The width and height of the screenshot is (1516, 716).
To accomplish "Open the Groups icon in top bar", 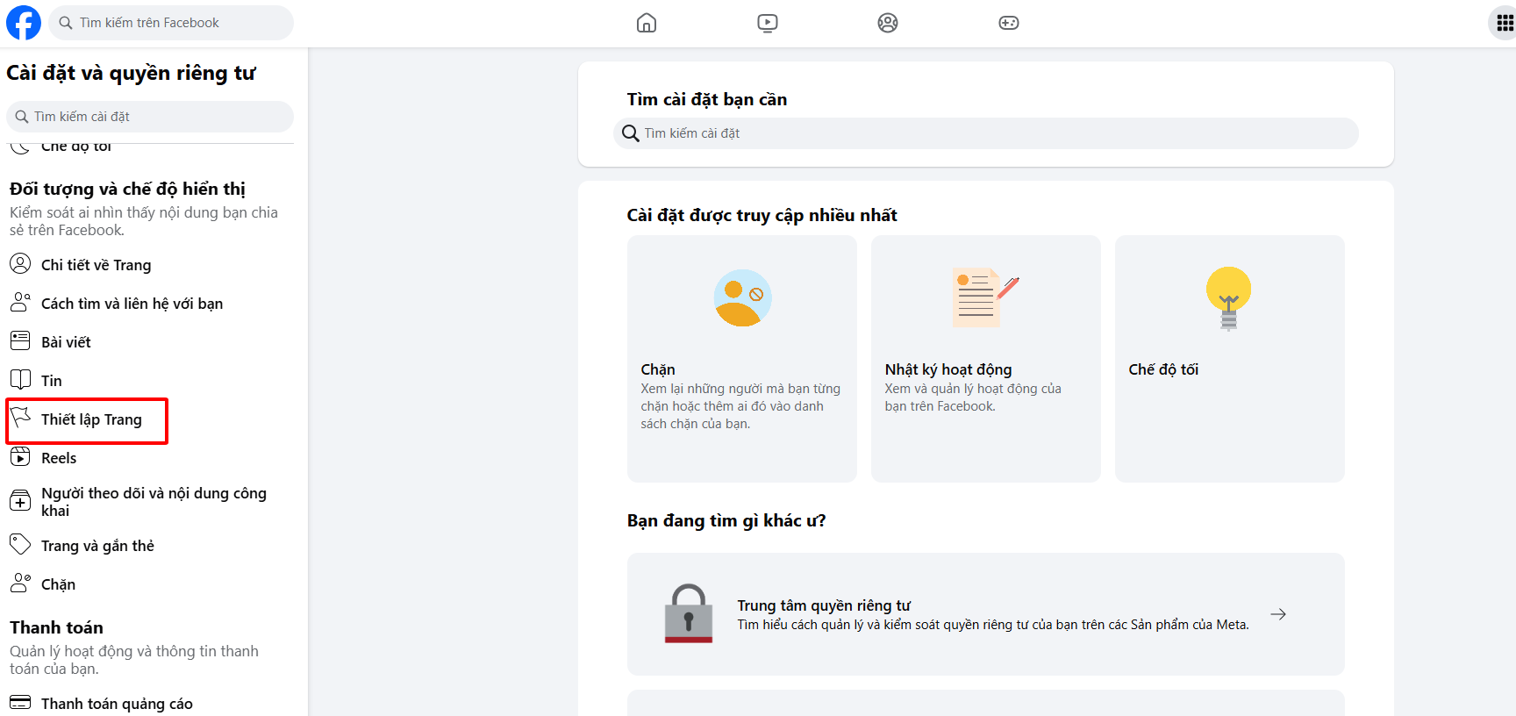I will (x=888, y=23).
